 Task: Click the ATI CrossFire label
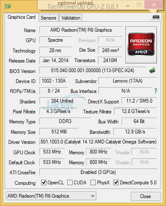pos(22,173)
